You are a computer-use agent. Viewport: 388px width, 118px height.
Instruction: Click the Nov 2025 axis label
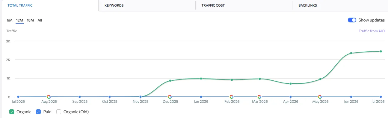(141, 102)
